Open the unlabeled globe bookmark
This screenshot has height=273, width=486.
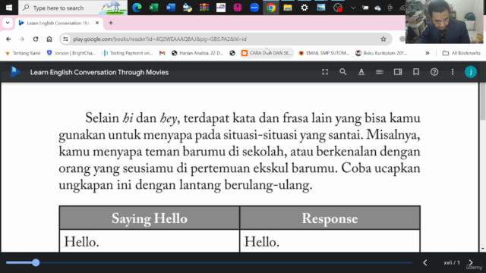[x=232, y=53]
